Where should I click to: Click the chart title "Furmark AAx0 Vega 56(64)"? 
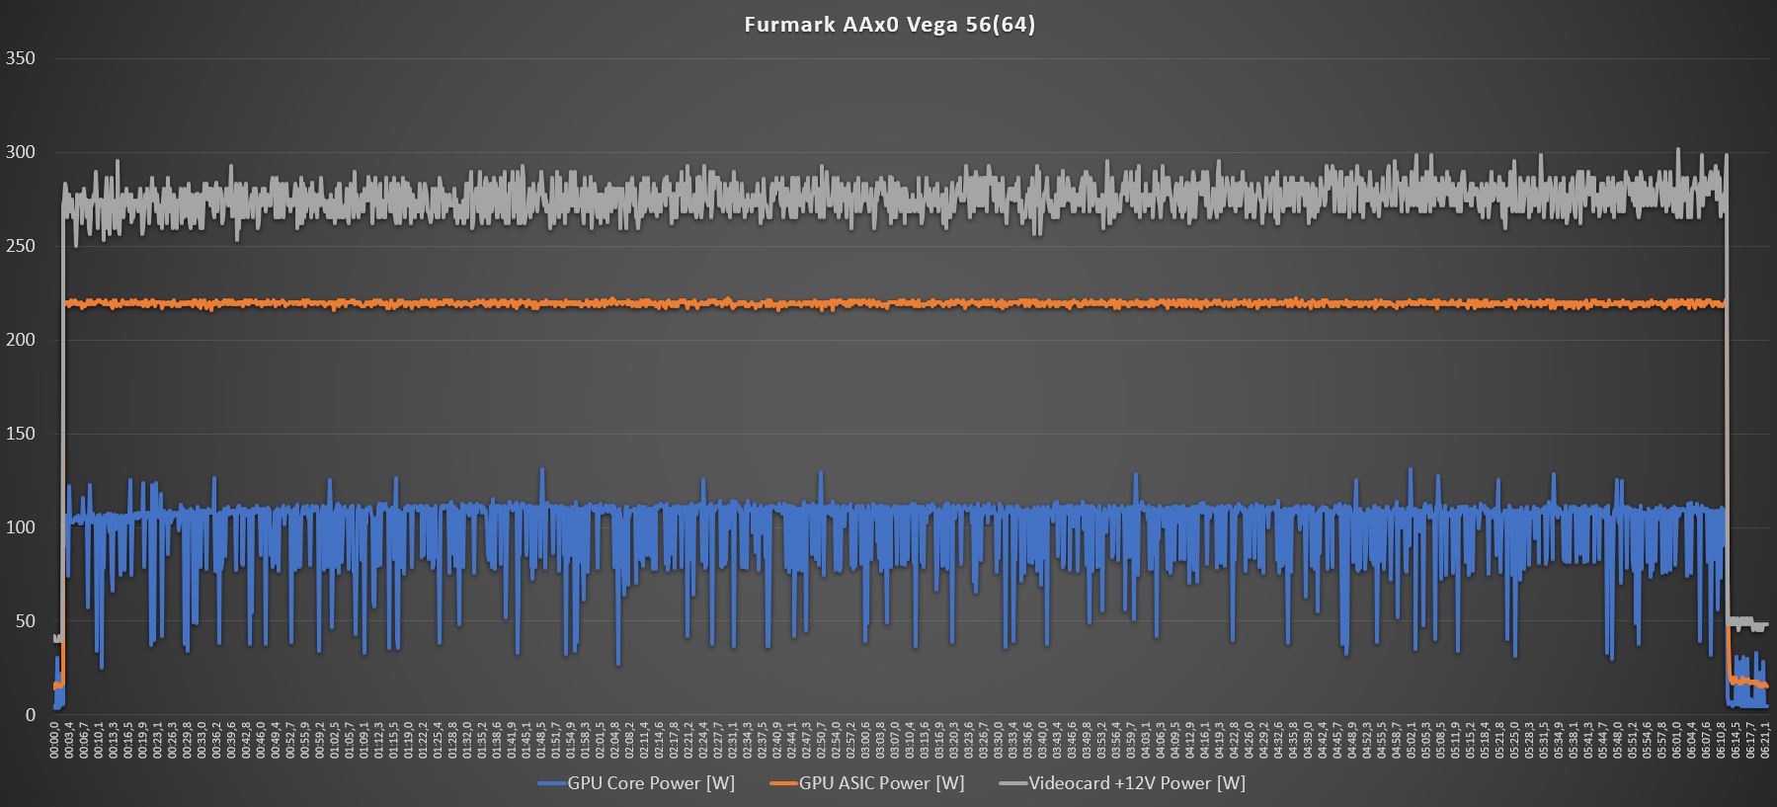[890, 25]
